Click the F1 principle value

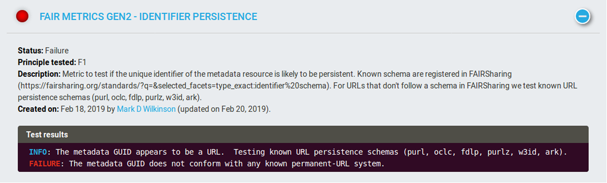(82, 62)
